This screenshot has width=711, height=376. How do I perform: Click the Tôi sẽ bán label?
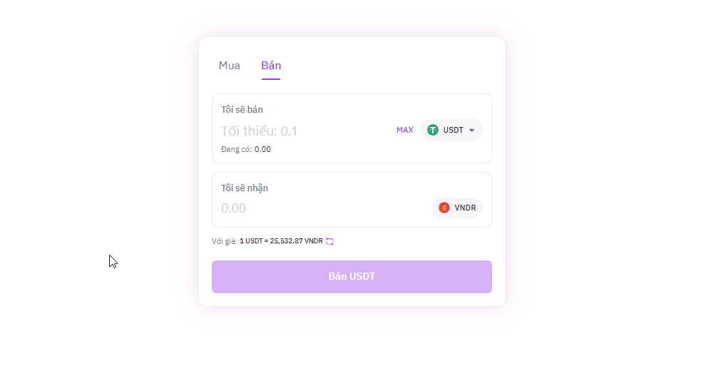point(242,109)
